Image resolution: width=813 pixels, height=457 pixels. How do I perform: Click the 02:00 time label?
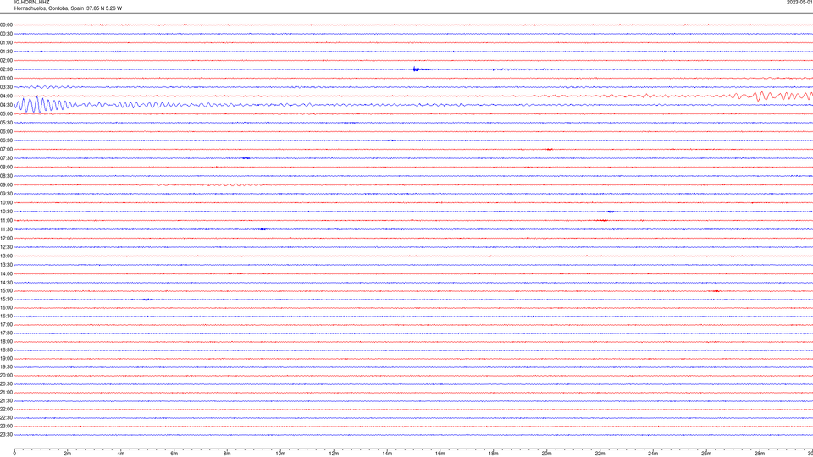pos(6,60)
